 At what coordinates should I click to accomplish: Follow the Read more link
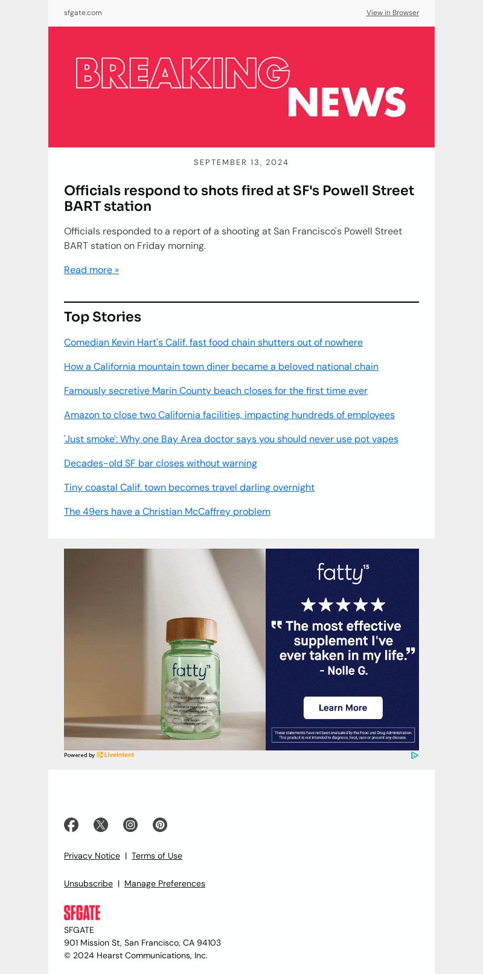tap(92, 269)
